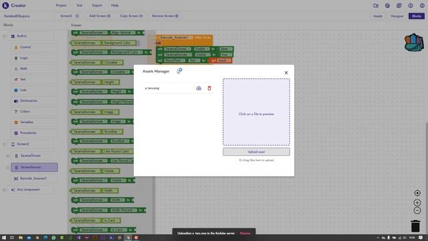Expand the TaramaOncesi component node

click(7, 156)
